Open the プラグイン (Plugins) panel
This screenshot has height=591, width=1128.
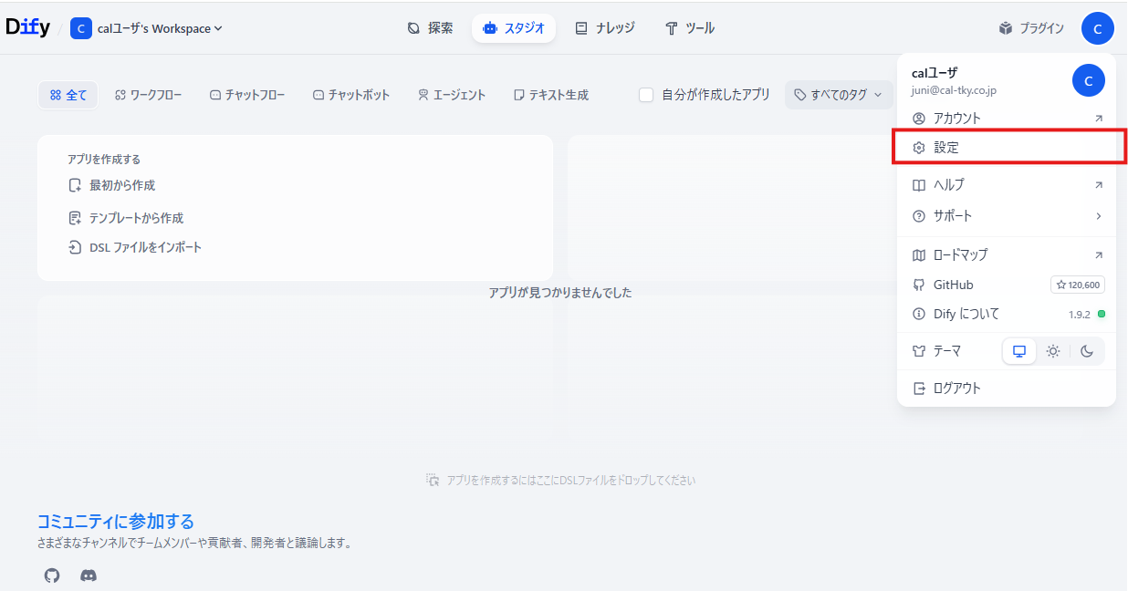click(x=1030, y=27)
